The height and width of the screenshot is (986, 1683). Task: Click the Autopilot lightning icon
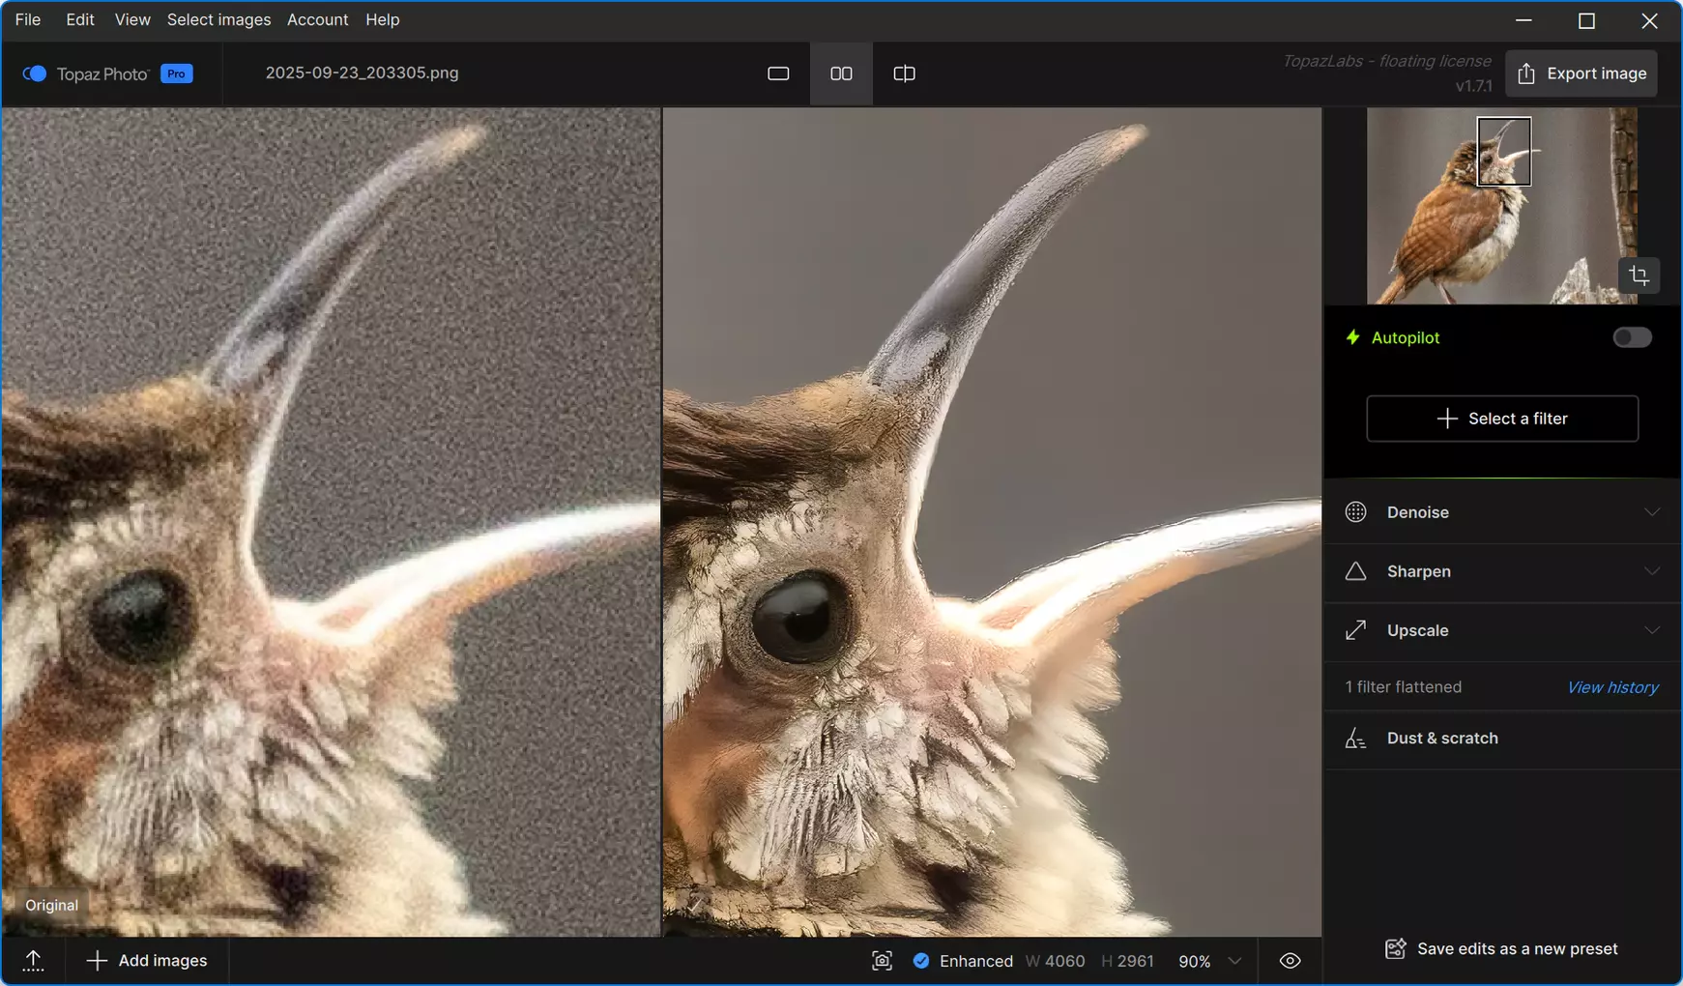pos(1352,337)
